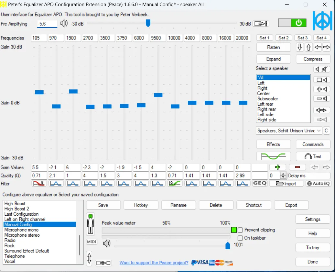
Task: Check the On taskbar option
Action: pos(240,238)
